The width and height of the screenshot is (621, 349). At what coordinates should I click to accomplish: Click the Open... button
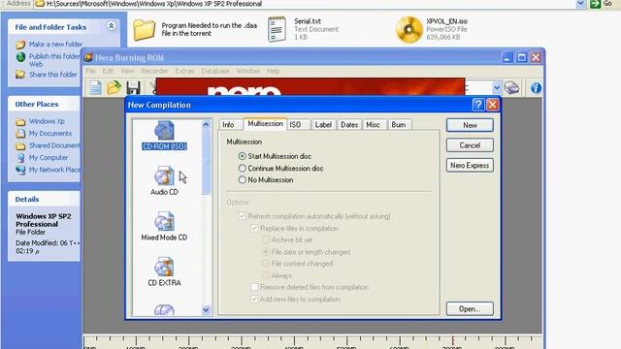click(470, 308)
